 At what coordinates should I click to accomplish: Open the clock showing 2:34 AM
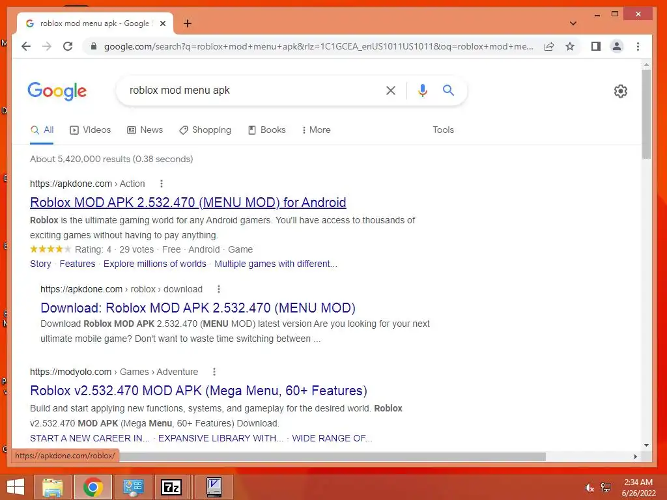click(x=638, y=488)
